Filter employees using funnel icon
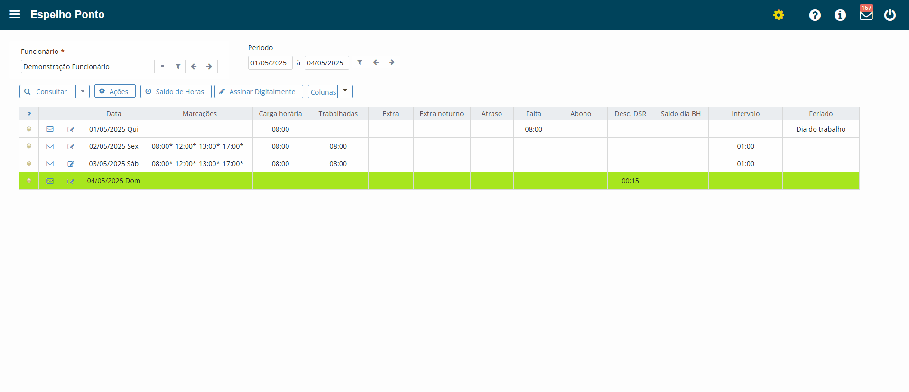 [178, 67]
